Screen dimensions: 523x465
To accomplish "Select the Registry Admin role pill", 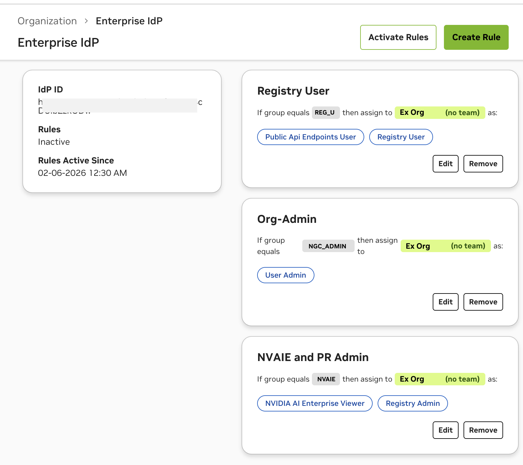I will click(x=412, y=403).
